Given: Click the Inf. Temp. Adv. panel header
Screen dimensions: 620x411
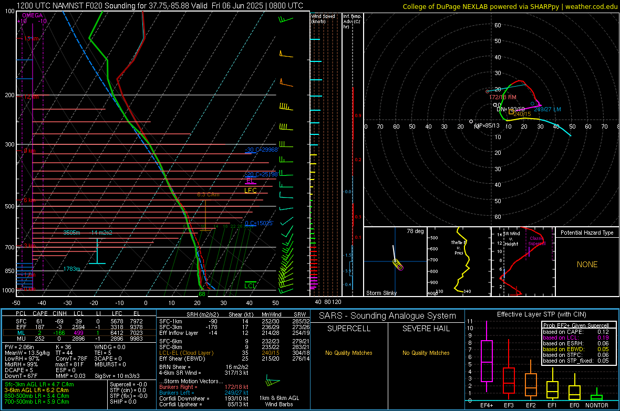Looking at the screenshot, I should point(352,22).
